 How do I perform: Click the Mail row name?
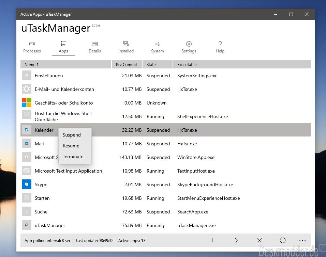(x=39, y=144)
